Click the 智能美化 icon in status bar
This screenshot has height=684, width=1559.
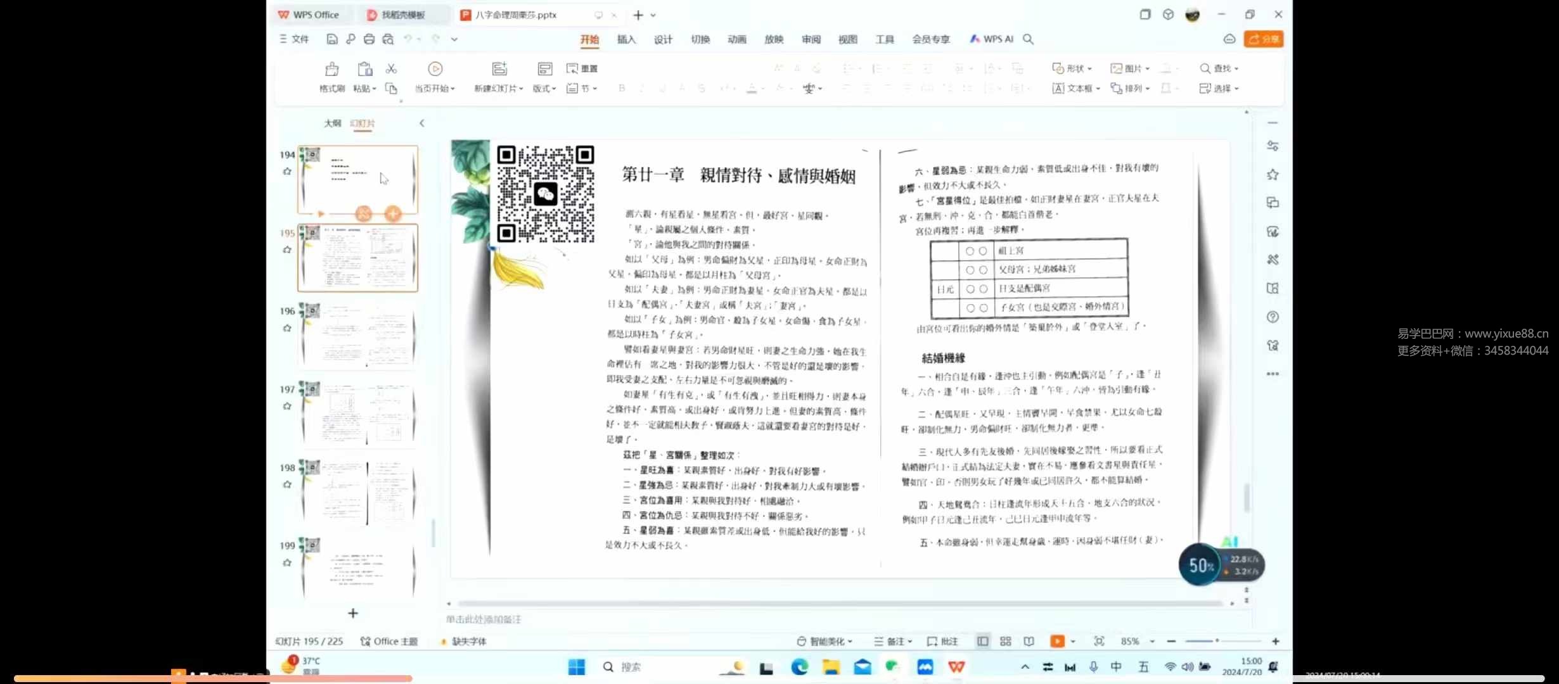pyautogui.click(x=823, y=641)
